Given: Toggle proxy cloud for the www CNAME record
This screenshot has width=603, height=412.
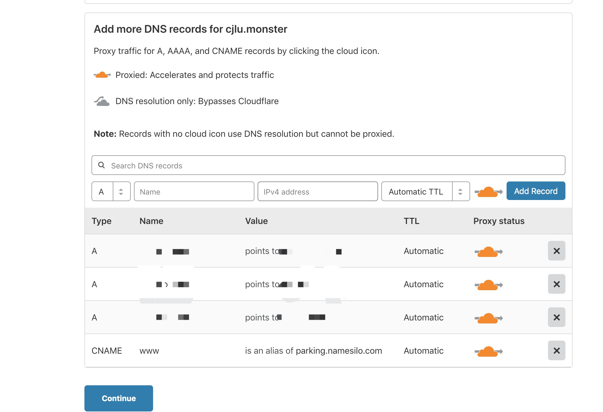Looking at the screenshot, I should click(488, 351).
